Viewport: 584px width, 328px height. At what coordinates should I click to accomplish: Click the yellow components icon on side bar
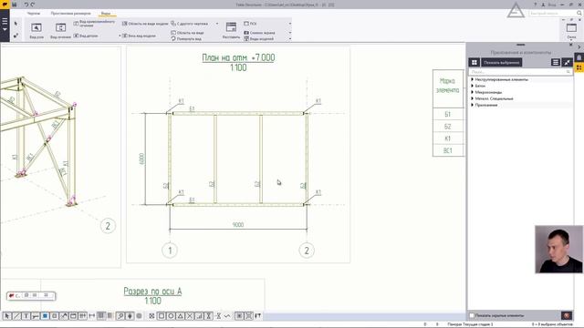(x=579, y=67)
